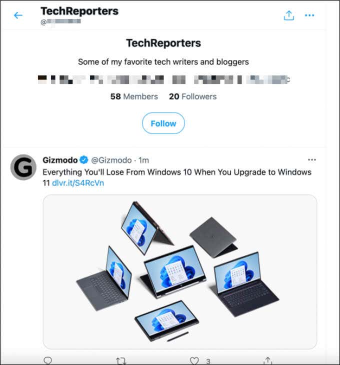Click the Gizmodo account name
Screen dimensions: 340x365
[60, 160]
